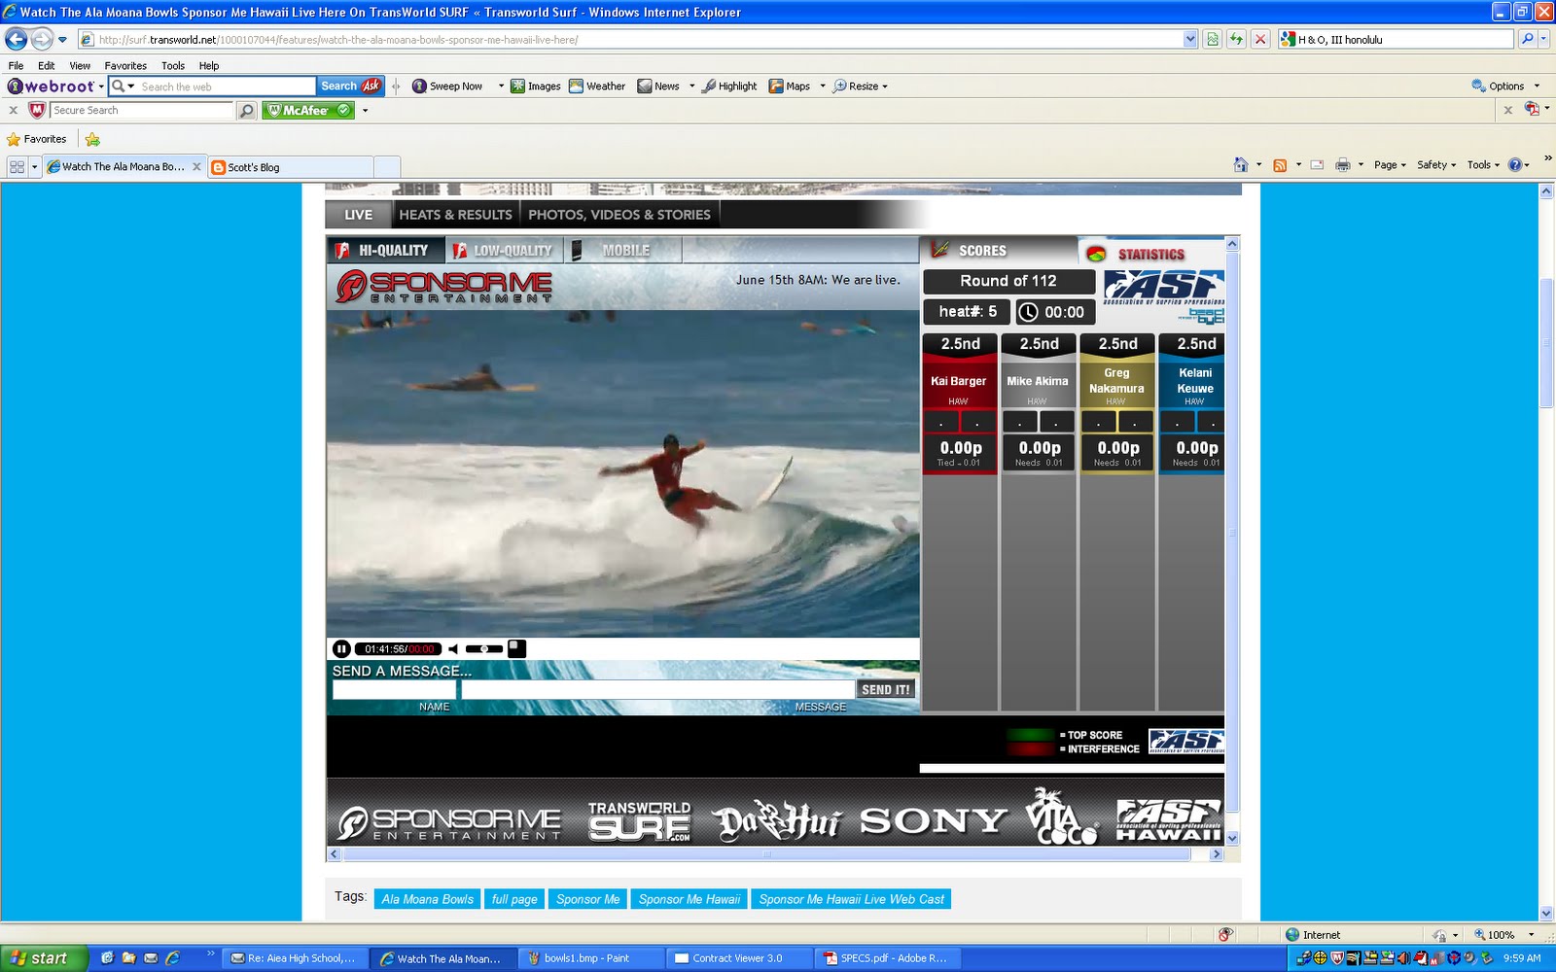Toggle the Highlight tool in the toolbar
Screen dimensions: 1556x972
729,86
